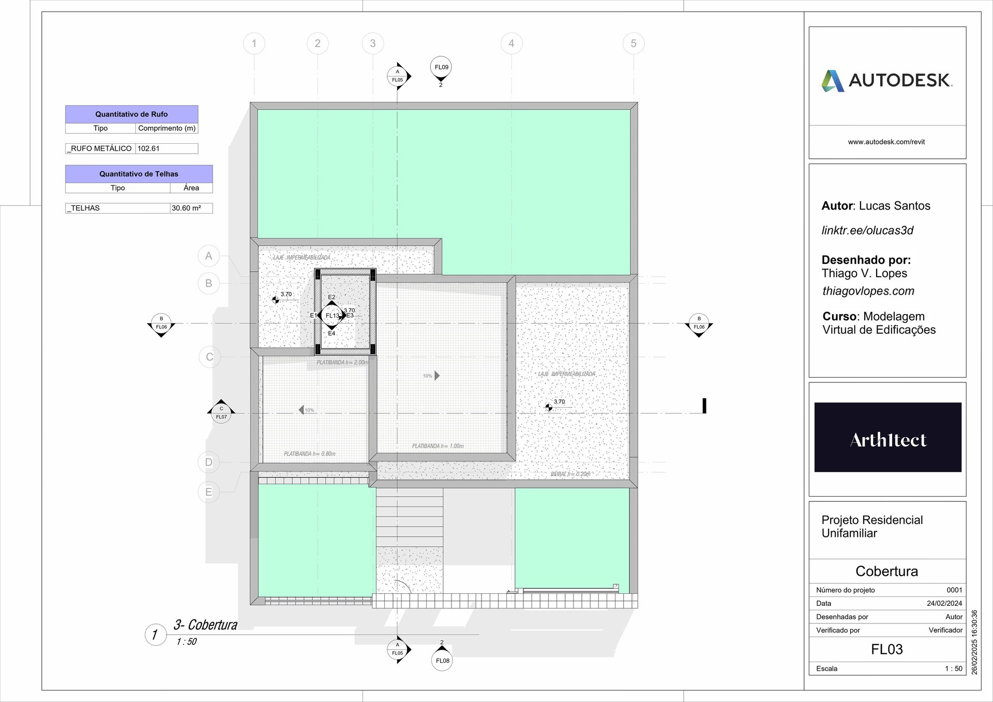The image size is (993, 702).
Task: Select grid bubble letter D
Action: point(208,462)
